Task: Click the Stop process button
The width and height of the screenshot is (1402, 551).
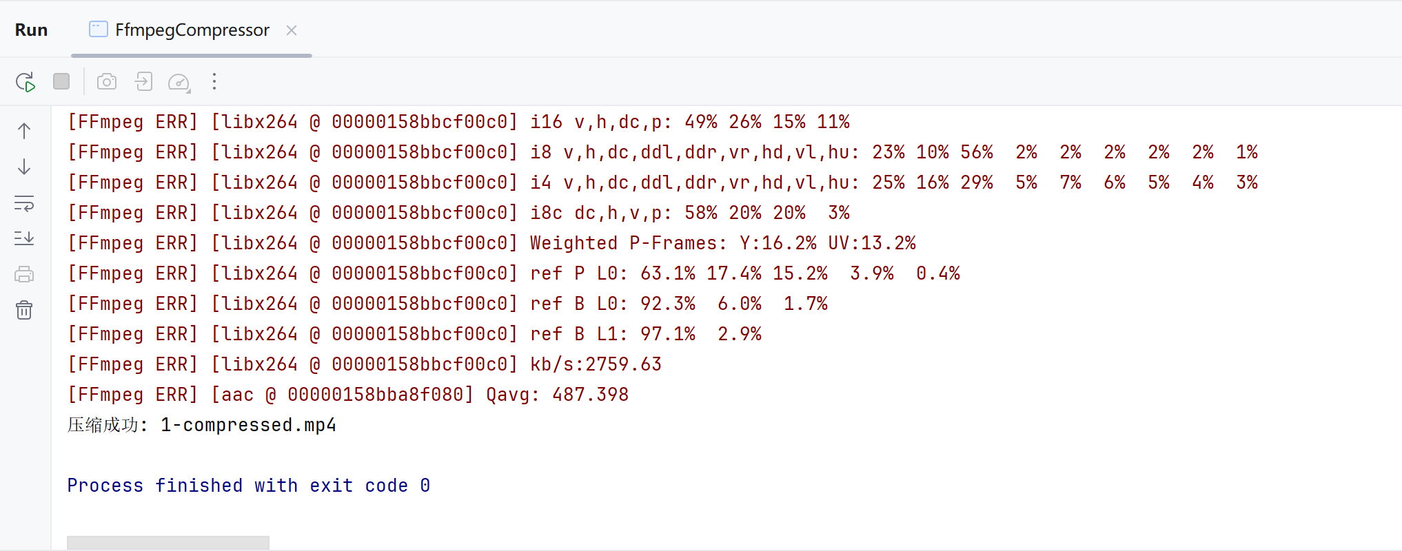Action: click(61, 82)
